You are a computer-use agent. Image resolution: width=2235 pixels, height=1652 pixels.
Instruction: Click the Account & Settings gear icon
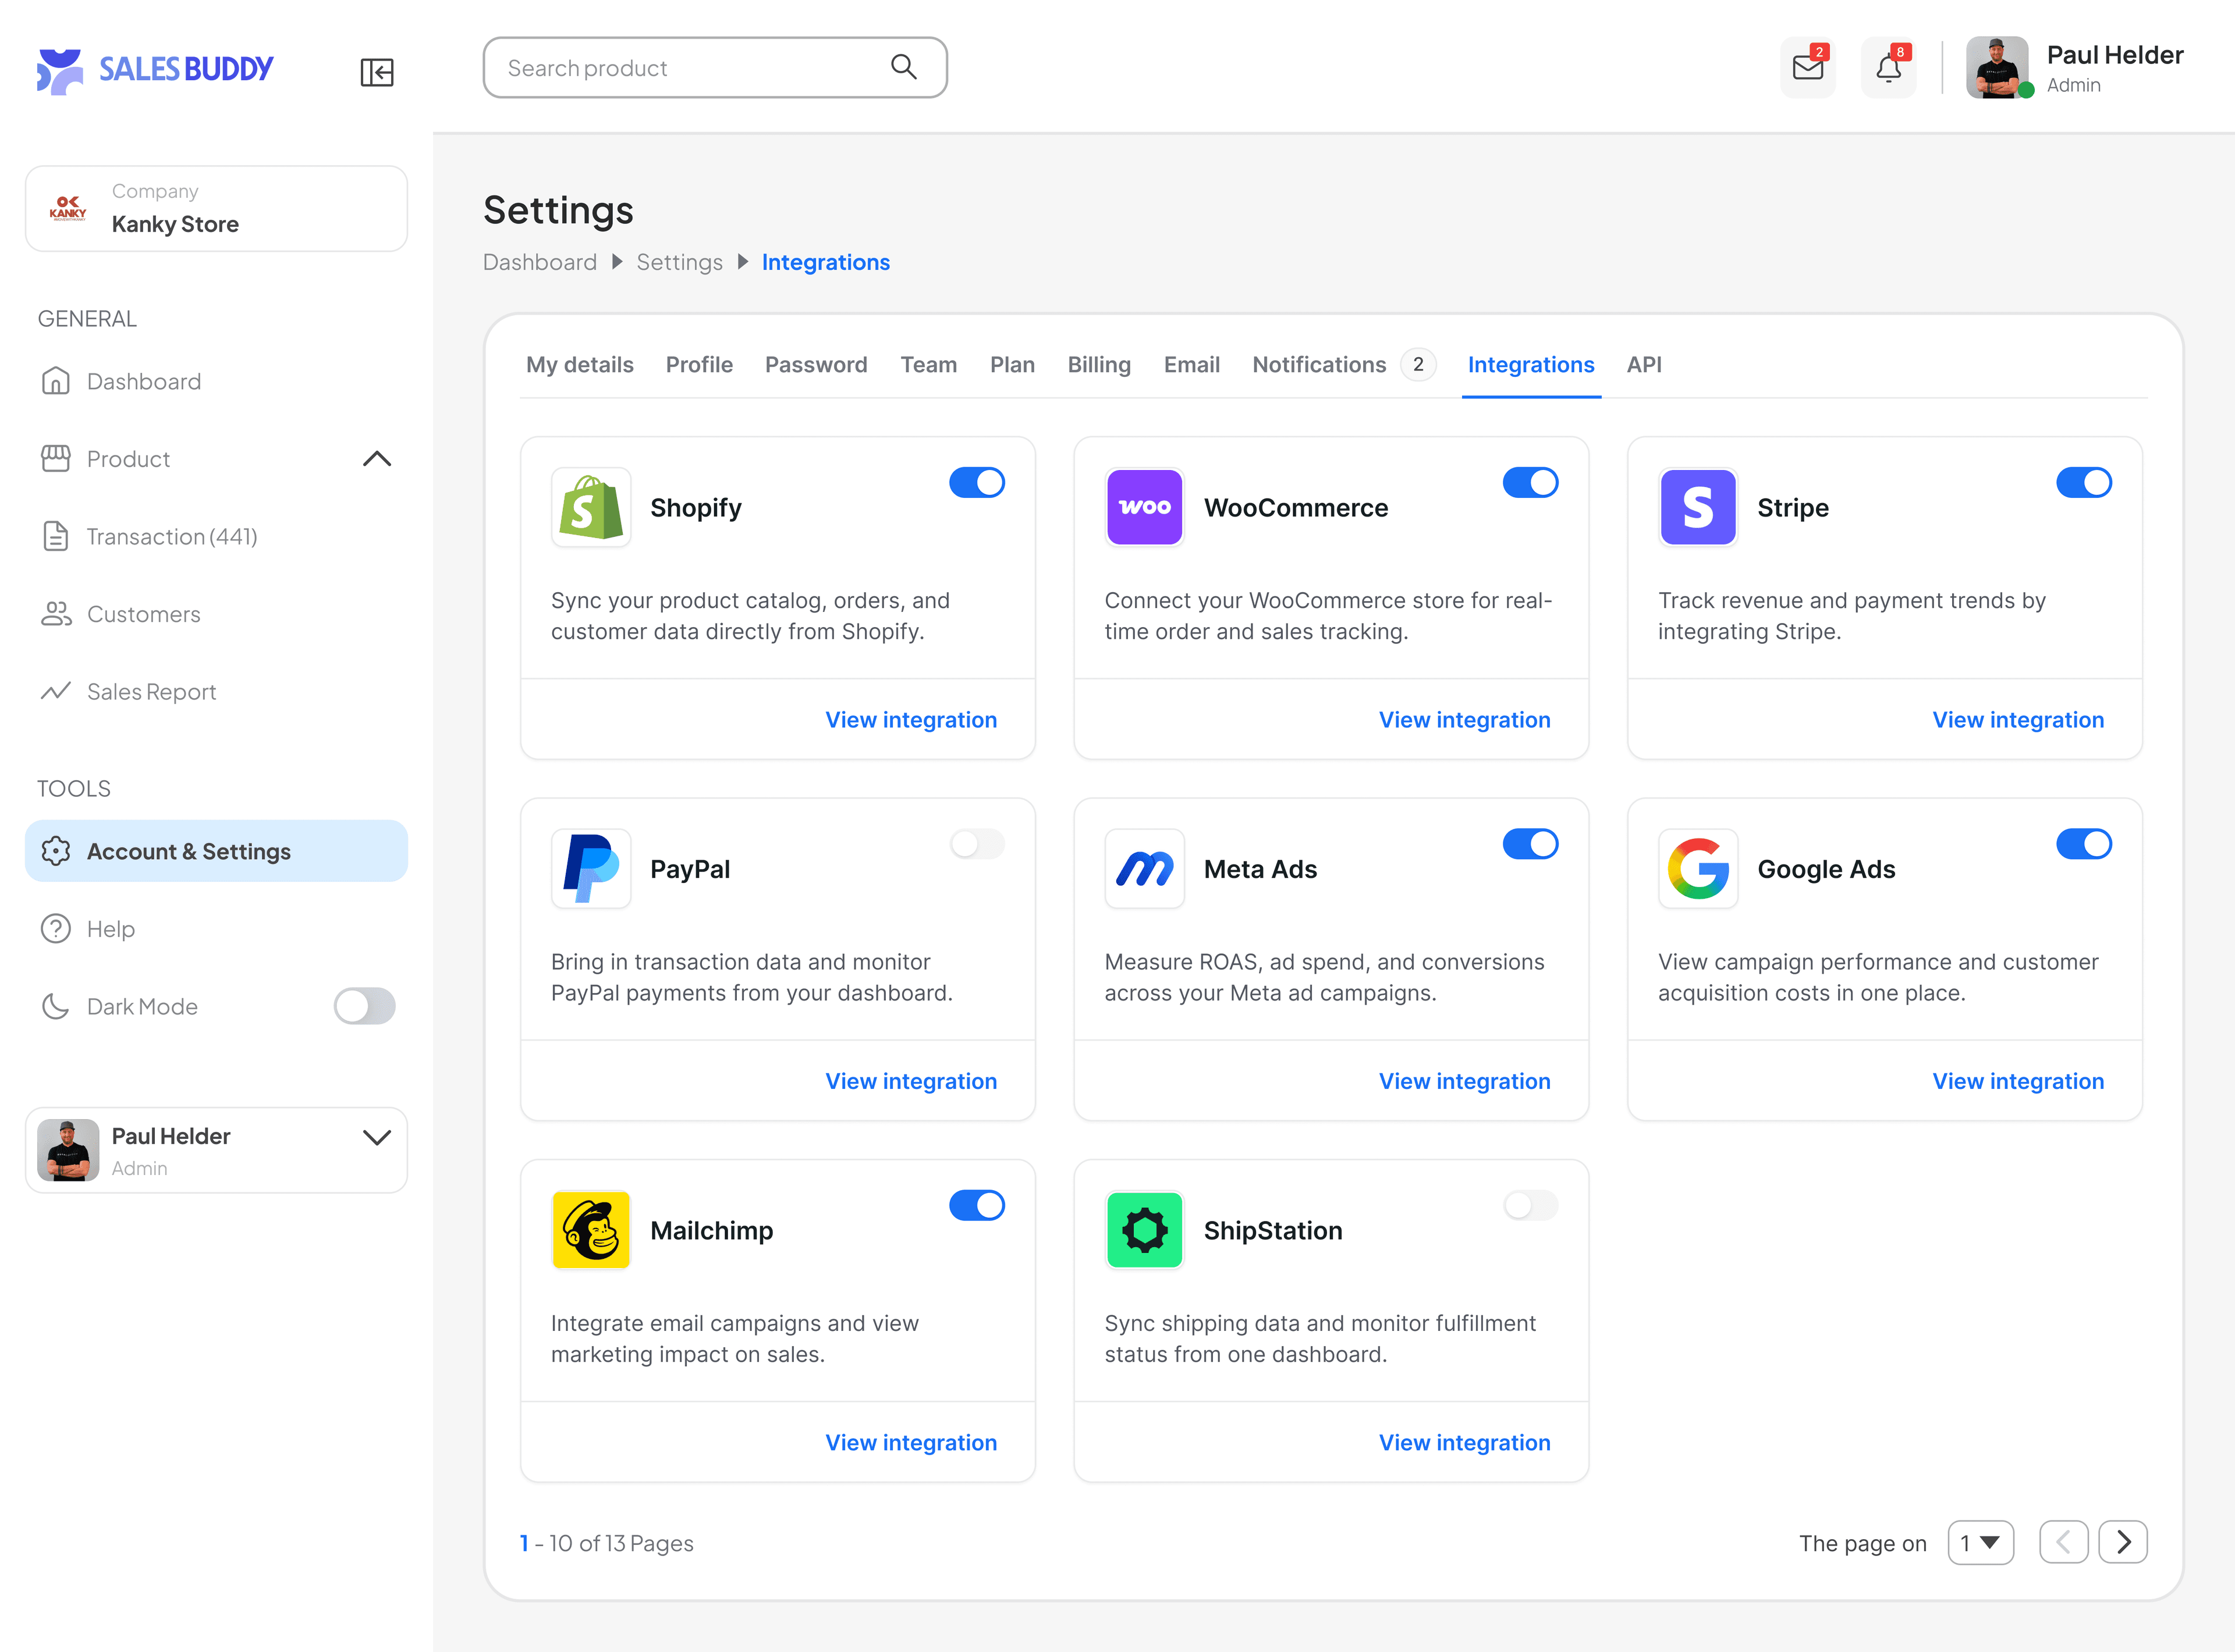point(56,851)
